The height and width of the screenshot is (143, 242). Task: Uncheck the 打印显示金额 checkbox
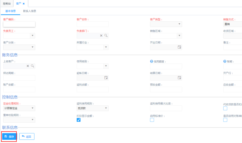click(79, 120)
